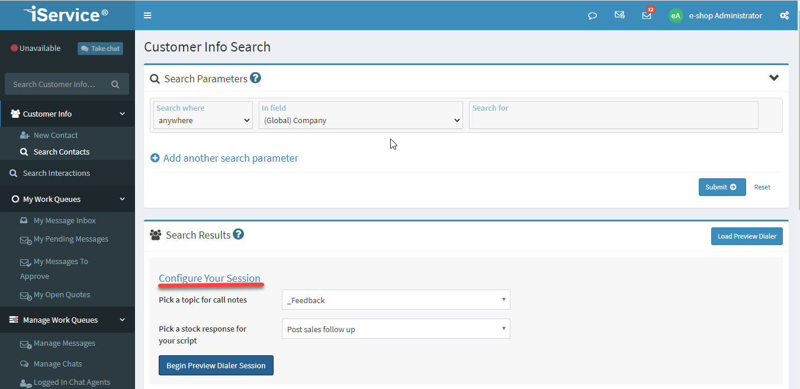This screenshot has height=389, width=800.
Task: Collapse the My Work Queues section
Action: [x=68, y=199]
